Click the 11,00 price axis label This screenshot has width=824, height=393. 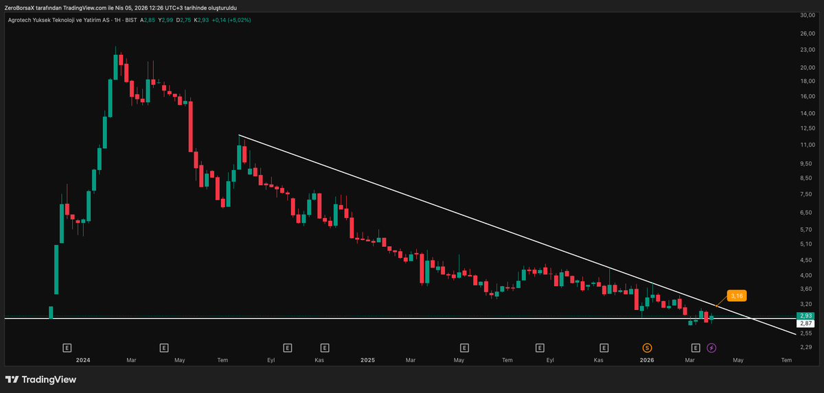pos(807,145)
